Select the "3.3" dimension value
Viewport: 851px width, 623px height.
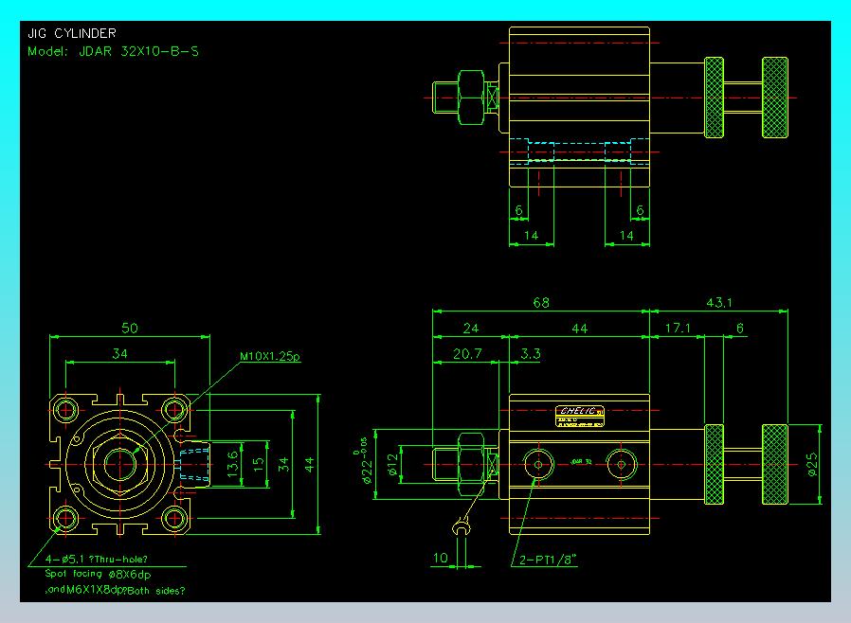531,354
